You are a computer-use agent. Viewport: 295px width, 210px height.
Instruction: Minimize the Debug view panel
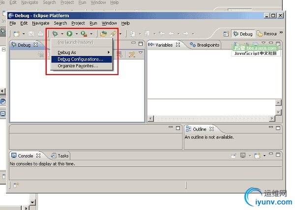pyautogui.click(x=134, y=43)
